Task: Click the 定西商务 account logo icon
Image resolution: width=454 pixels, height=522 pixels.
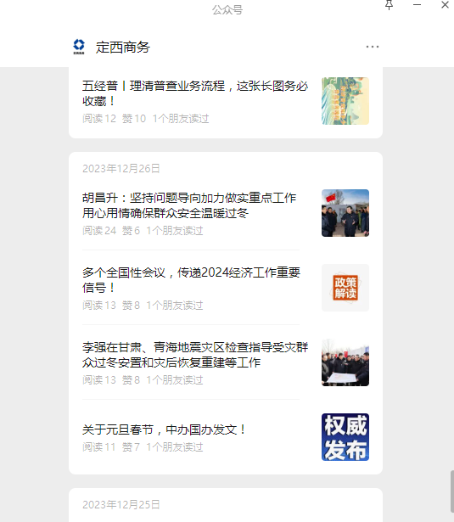Action: pos(79,47)
